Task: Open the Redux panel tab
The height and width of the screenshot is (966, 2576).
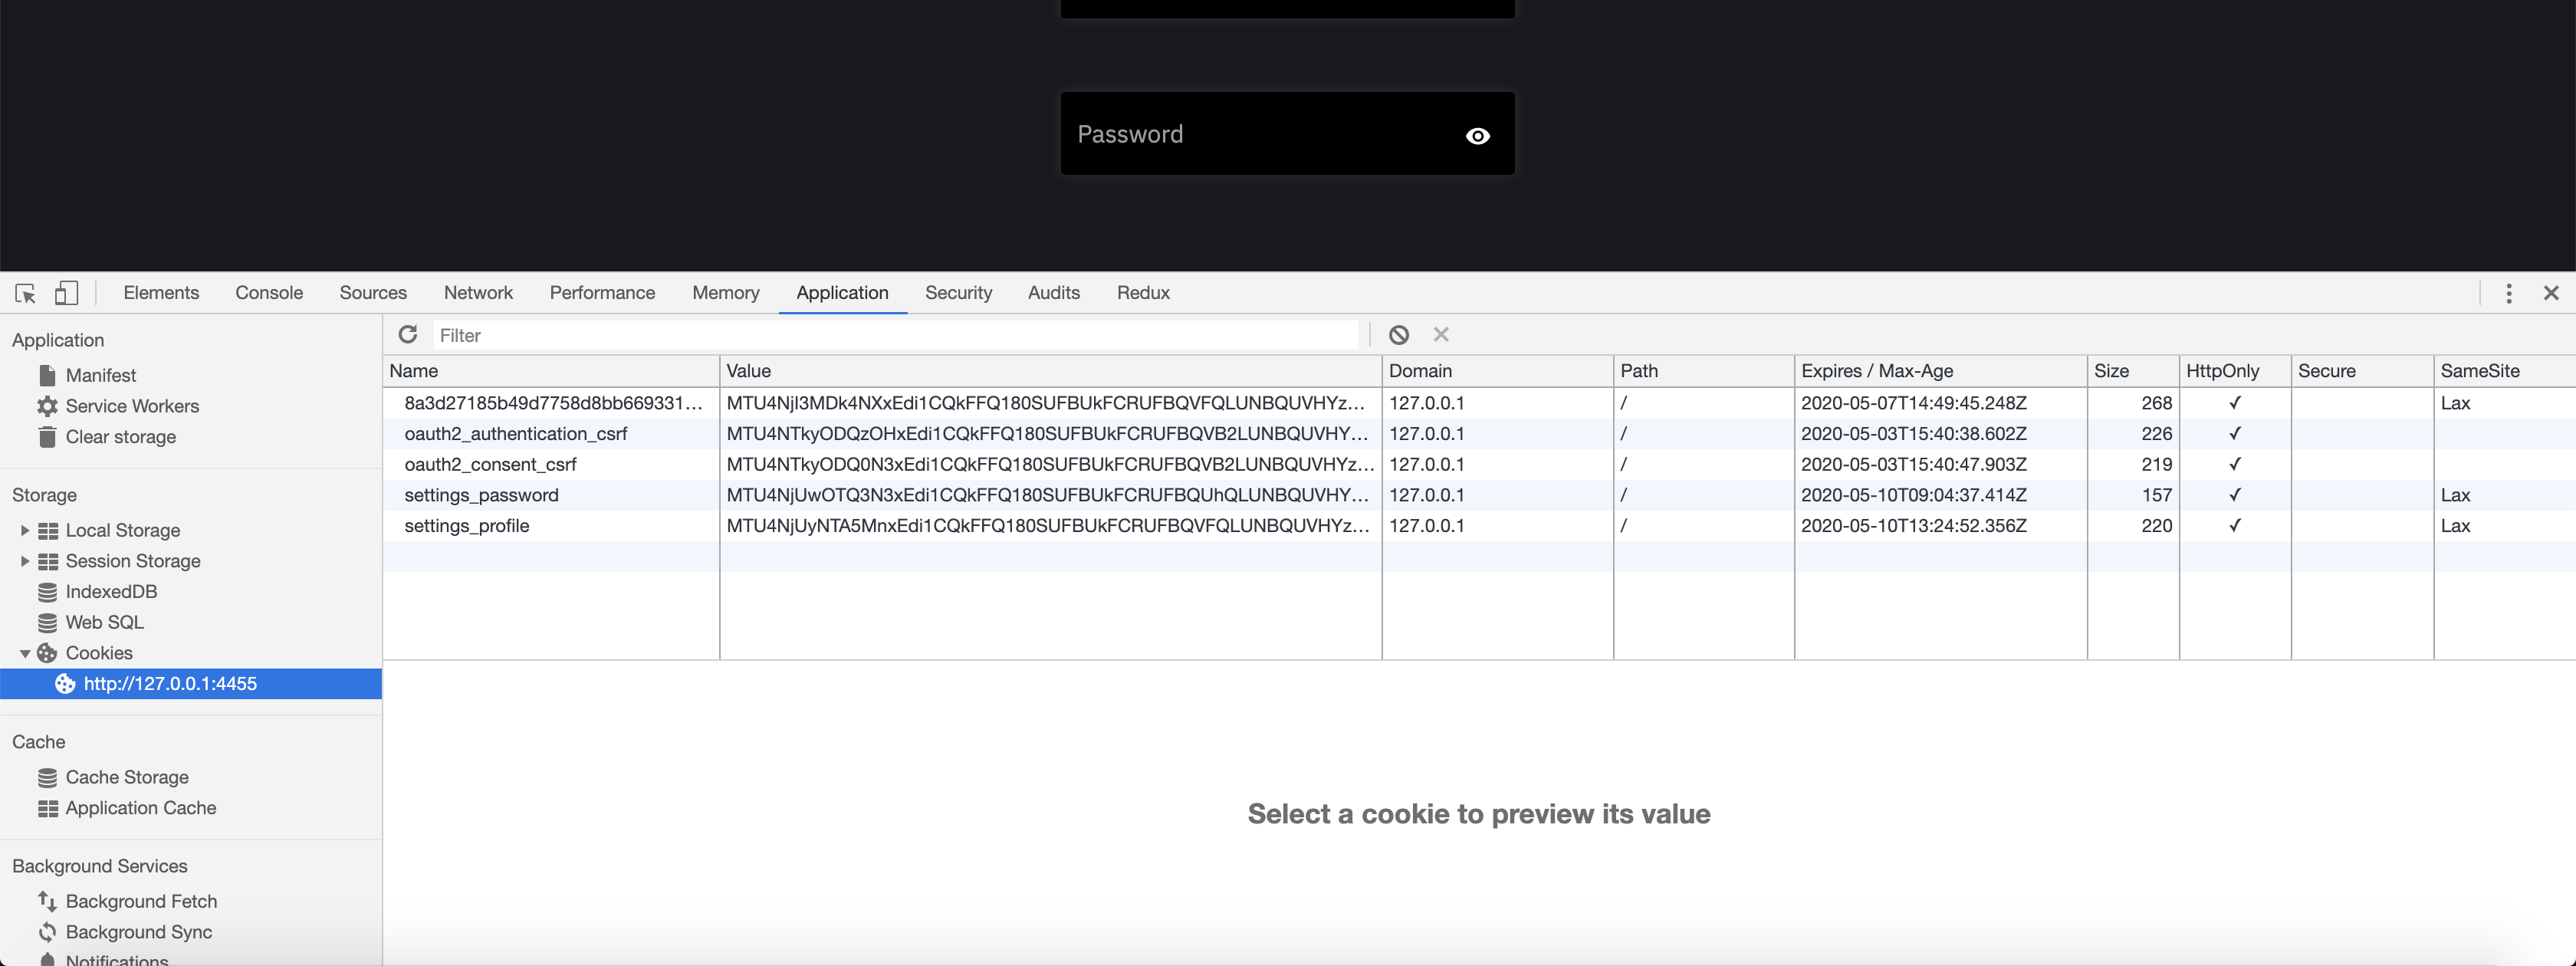Action: click(1142, 293)
